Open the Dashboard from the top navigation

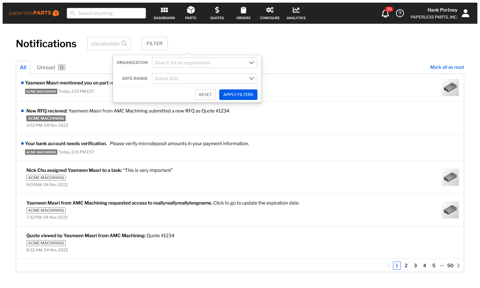164,13
